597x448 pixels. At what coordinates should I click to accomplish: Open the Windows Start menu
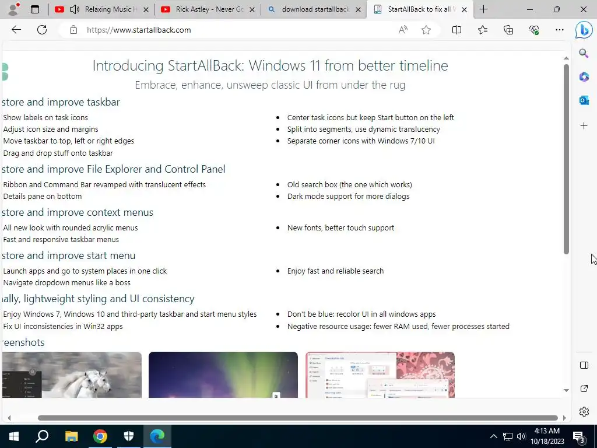pos(14,436)
